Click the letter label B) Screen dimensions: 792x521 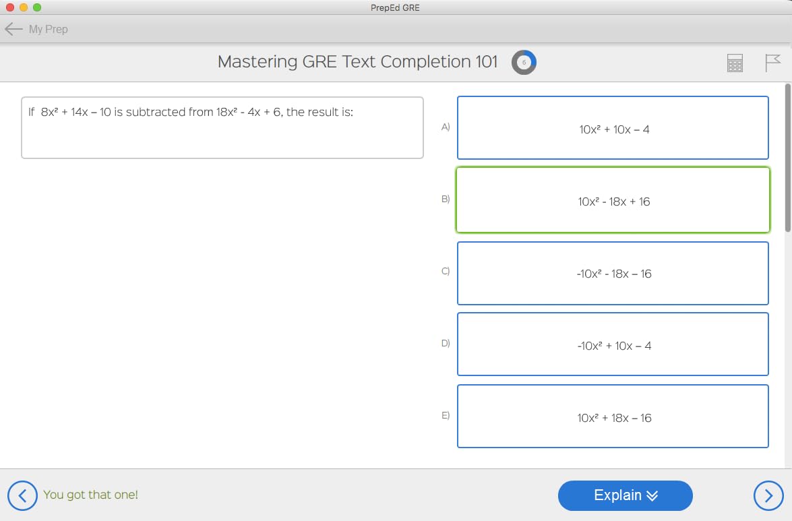coord(446,199)
